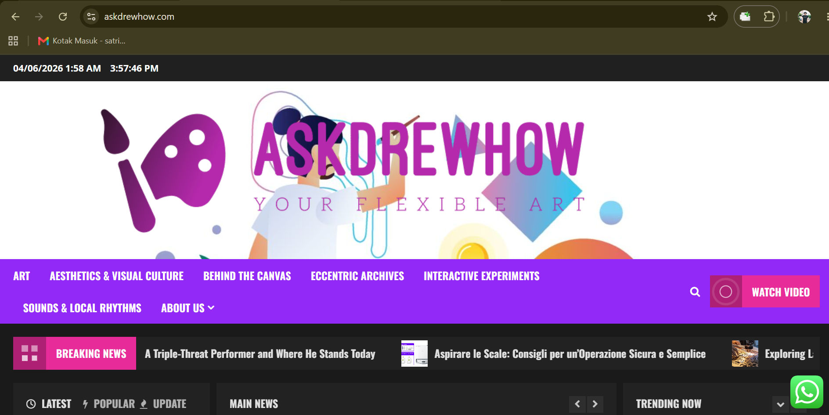Viewport: 829px width, 415px height.
Task: Reload the askdrewhow.com page
Action: point(63,17)
